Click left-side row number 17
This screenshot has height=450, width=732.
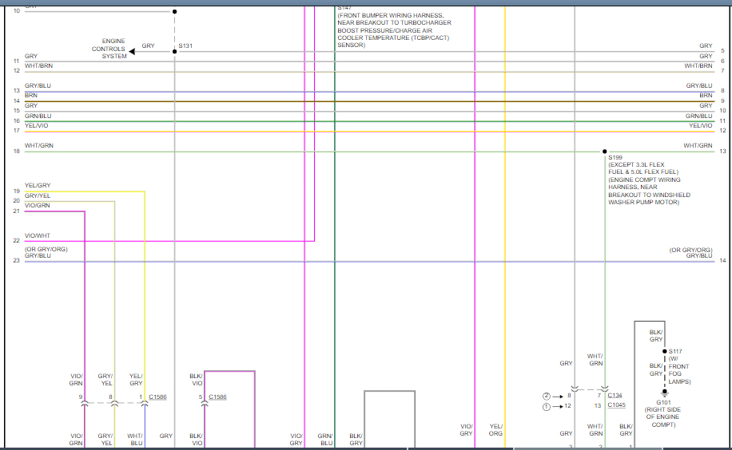[17, 131]
